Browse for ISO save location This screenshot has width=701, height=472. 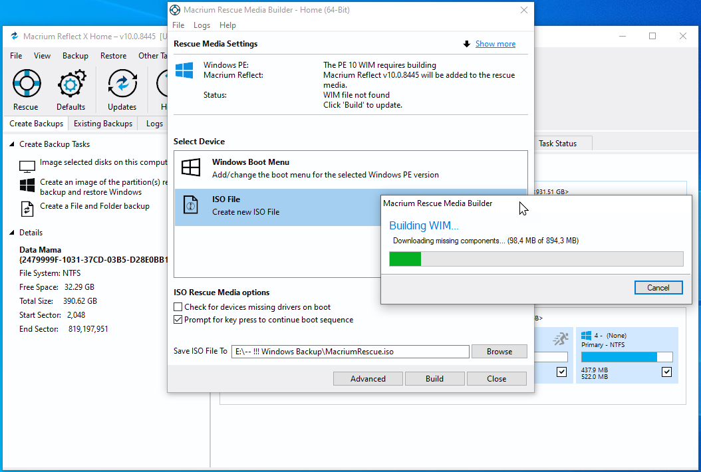coord(499,351)
